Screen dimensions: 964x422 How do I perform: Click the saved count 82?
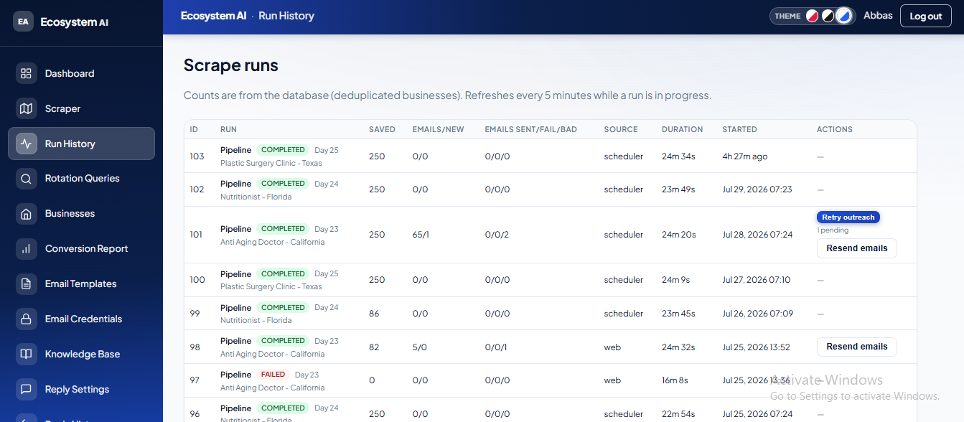coord(374,347)
